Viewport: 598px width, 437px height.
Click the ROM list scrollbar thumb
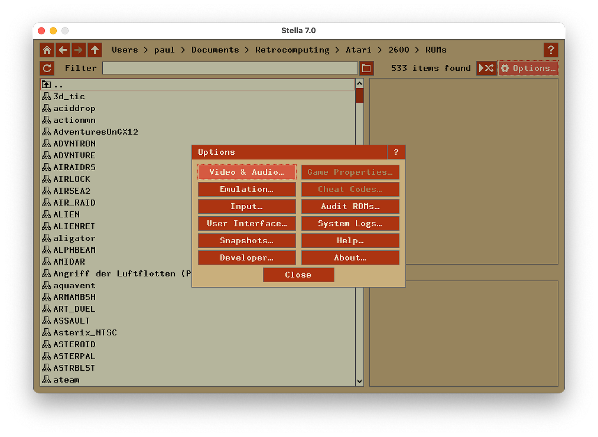point(359,96)
